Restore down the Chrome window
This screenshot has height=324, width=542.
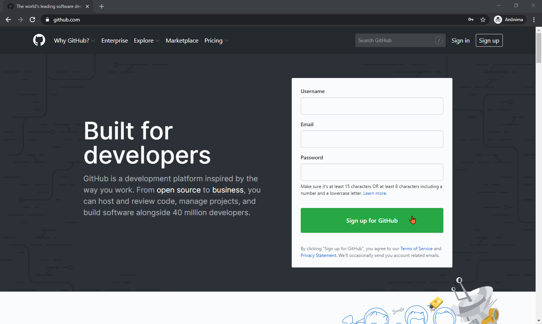[x=516, y=5]
